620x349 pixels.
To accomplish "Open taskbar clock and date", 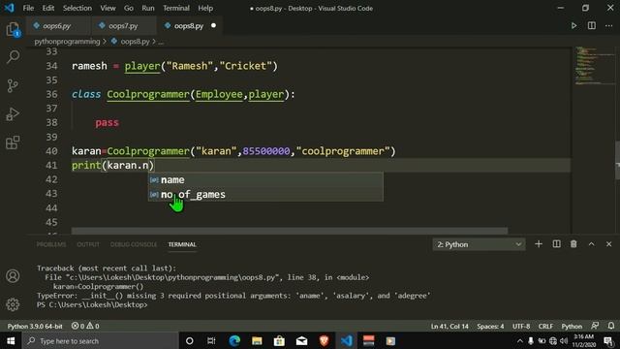I will [x=584, y=340].
